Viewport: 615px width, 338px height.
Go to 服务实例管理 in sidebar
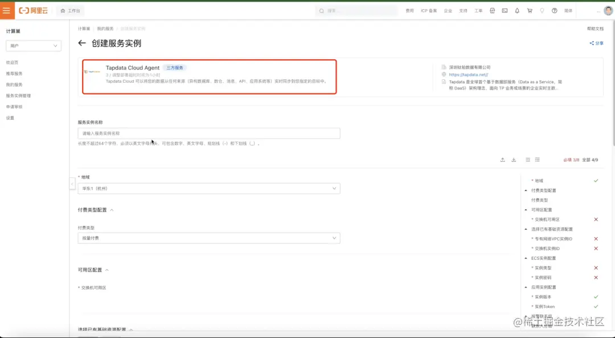[18, 95]
